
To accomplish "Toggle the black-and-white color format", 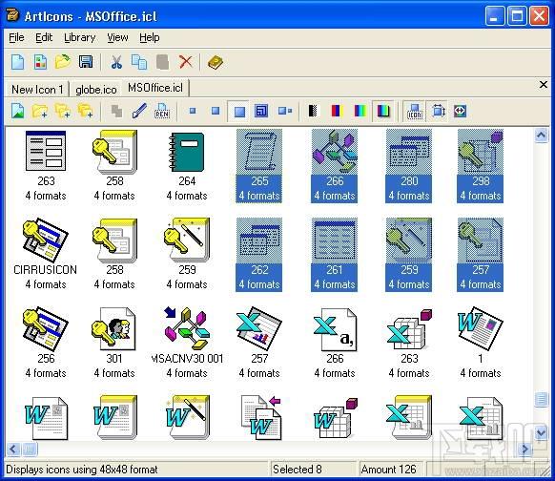I will (313, 112).
